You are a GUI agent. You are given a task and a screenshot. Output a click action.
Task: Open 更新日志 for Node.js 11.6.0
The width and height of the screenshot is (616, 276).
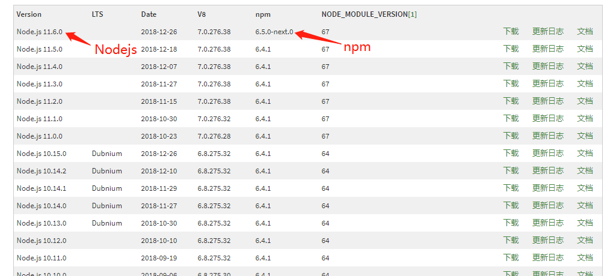(547, 32)
